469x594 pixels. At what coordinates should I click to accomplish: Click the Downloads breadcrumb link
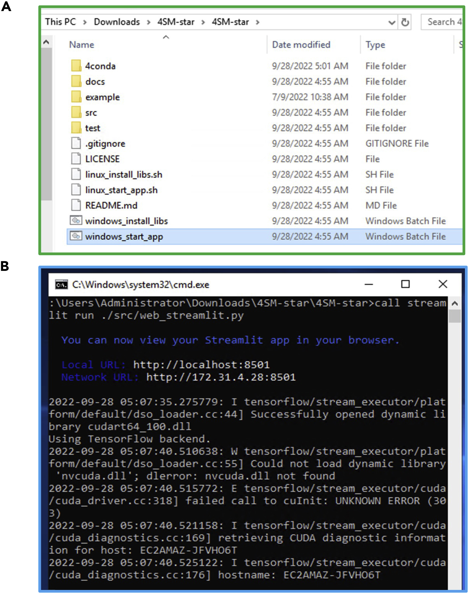[x=117, y=22]
